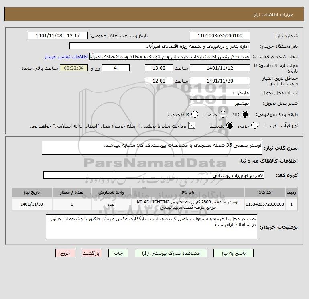Click the response deadline date 1401/11/12
This screenshot has width=309, height=299.
tap(220, 68)
